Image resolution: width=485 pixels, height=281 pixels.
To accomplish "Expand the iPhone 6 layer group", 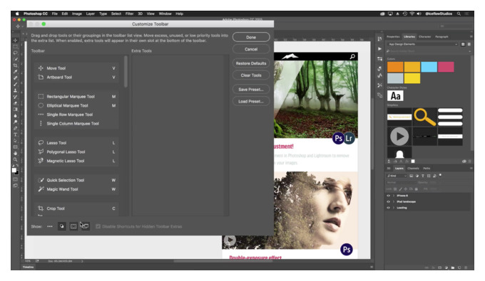I will (x=394, y=196).
